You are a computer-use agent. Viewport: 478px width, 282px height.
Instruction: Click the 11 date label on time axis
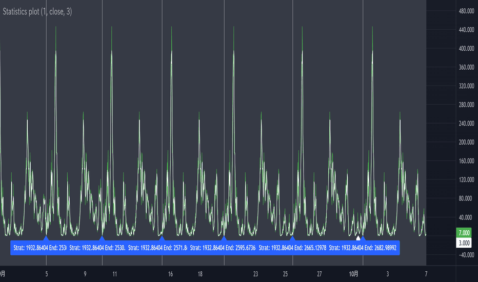pyautogui.click(x=114, y=274)
